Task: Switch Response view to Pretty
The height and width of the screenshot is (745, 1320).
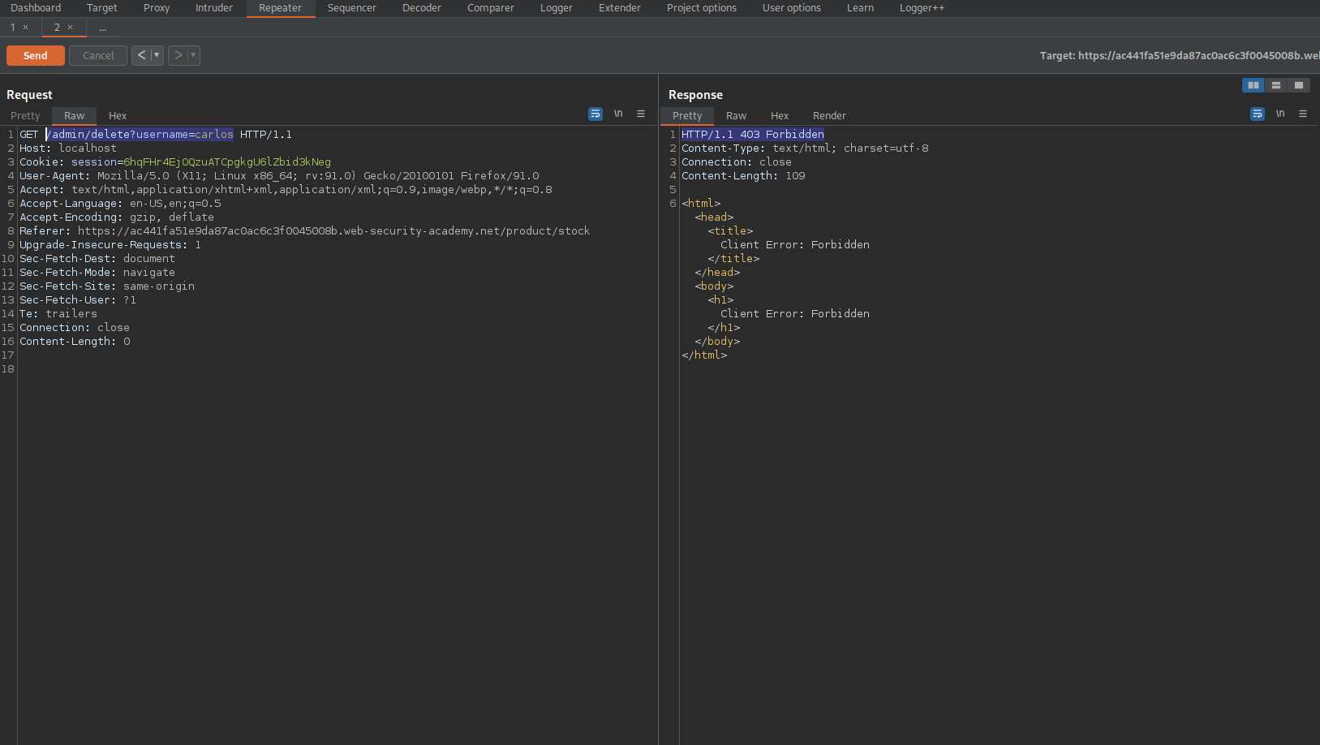Action: pyautogui.click(x=687, y=116)
